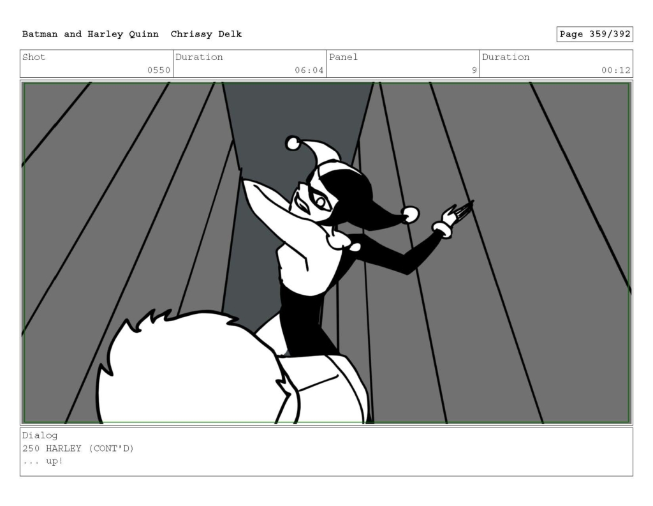Click the 'Duration' label above 00:12

coord(506,57)
